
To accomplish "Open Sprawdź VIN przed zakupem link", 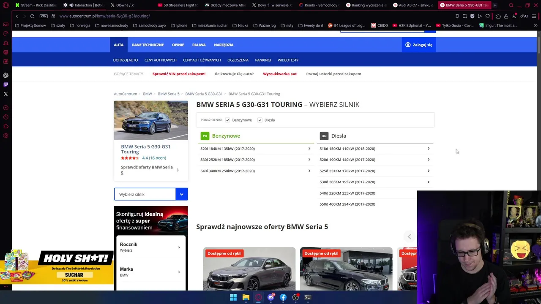I will (x=179, y=74).
